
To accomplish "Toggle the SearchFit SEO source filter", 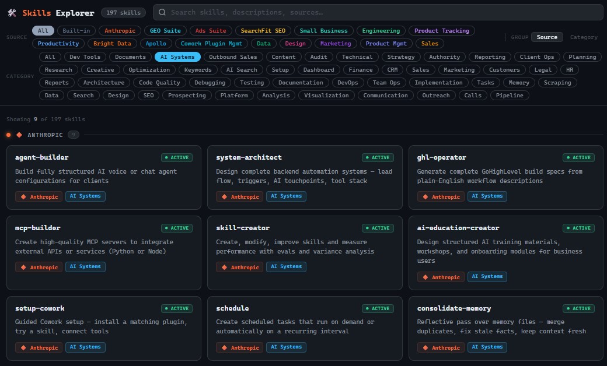I will pyautogui.click(x=263, y=30).
